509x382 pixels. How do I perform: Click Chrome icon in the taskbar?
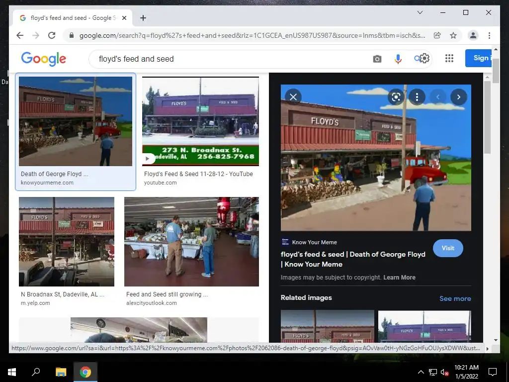[85, 372]
